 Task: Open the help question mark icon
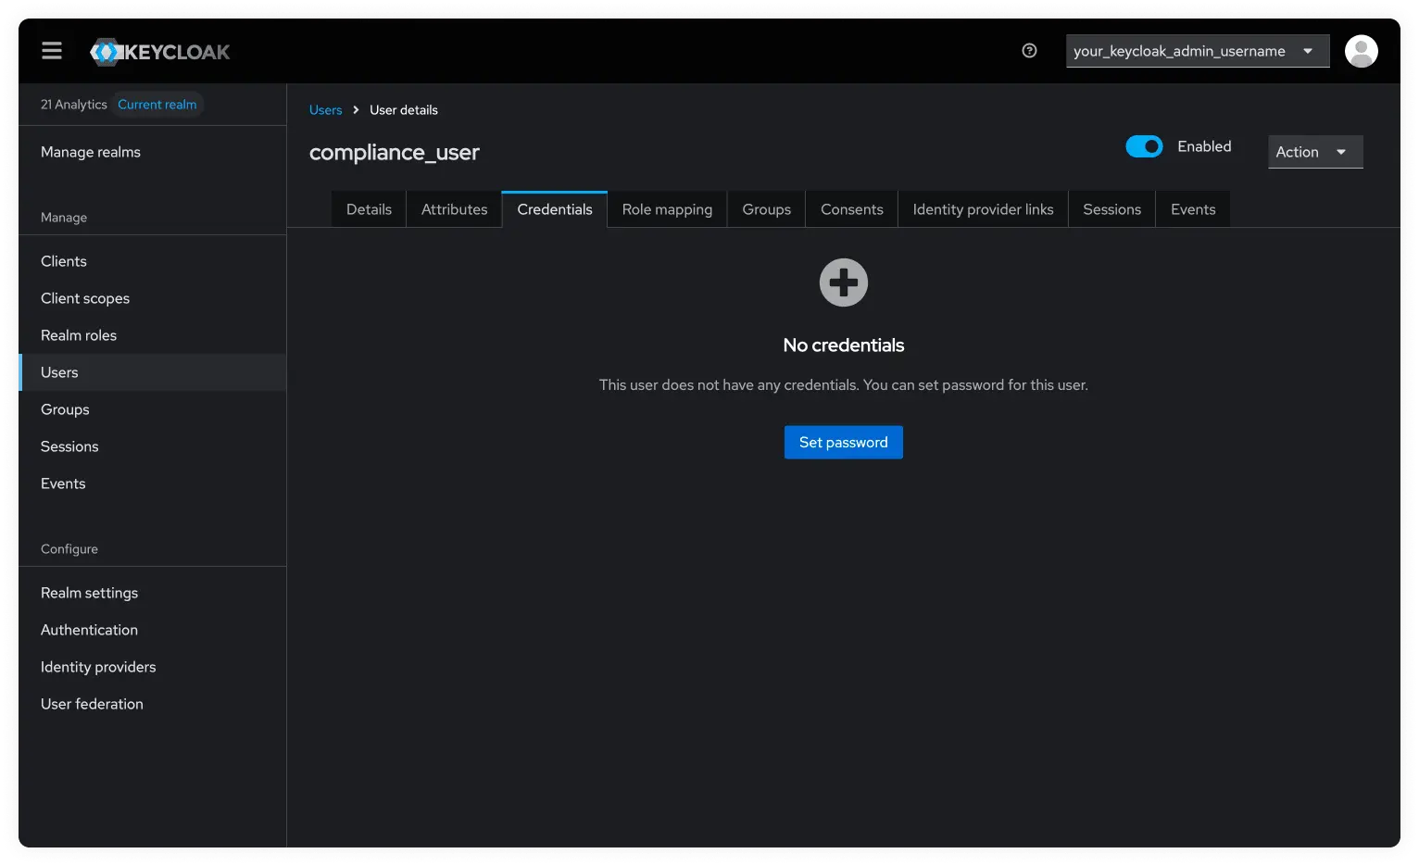[x=1029, y=51]
